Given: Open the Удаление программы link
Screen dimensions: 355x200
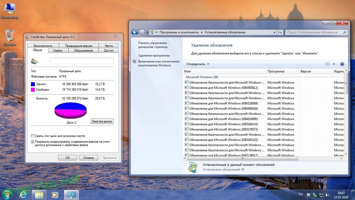Looking at the screenshot, I should [x=154, y=55].
